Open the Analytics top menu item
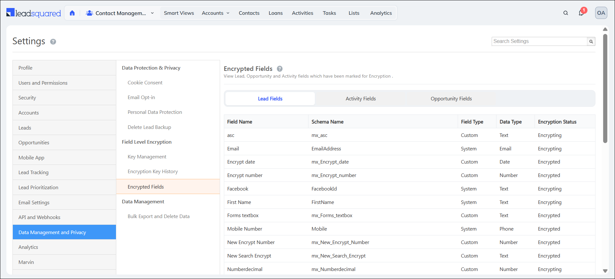Viewport: 615px width, 279px height. pyautogui.click(x=381, y=13)
